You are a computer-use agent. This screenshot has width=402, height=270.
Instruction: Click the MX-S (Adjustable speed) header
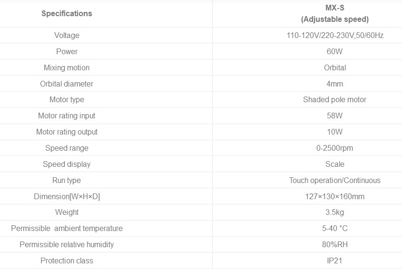[x=334, y=14]
